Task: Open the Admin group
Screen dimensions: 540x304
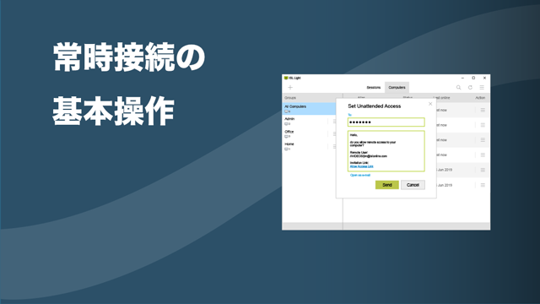Action: [309, 121]
